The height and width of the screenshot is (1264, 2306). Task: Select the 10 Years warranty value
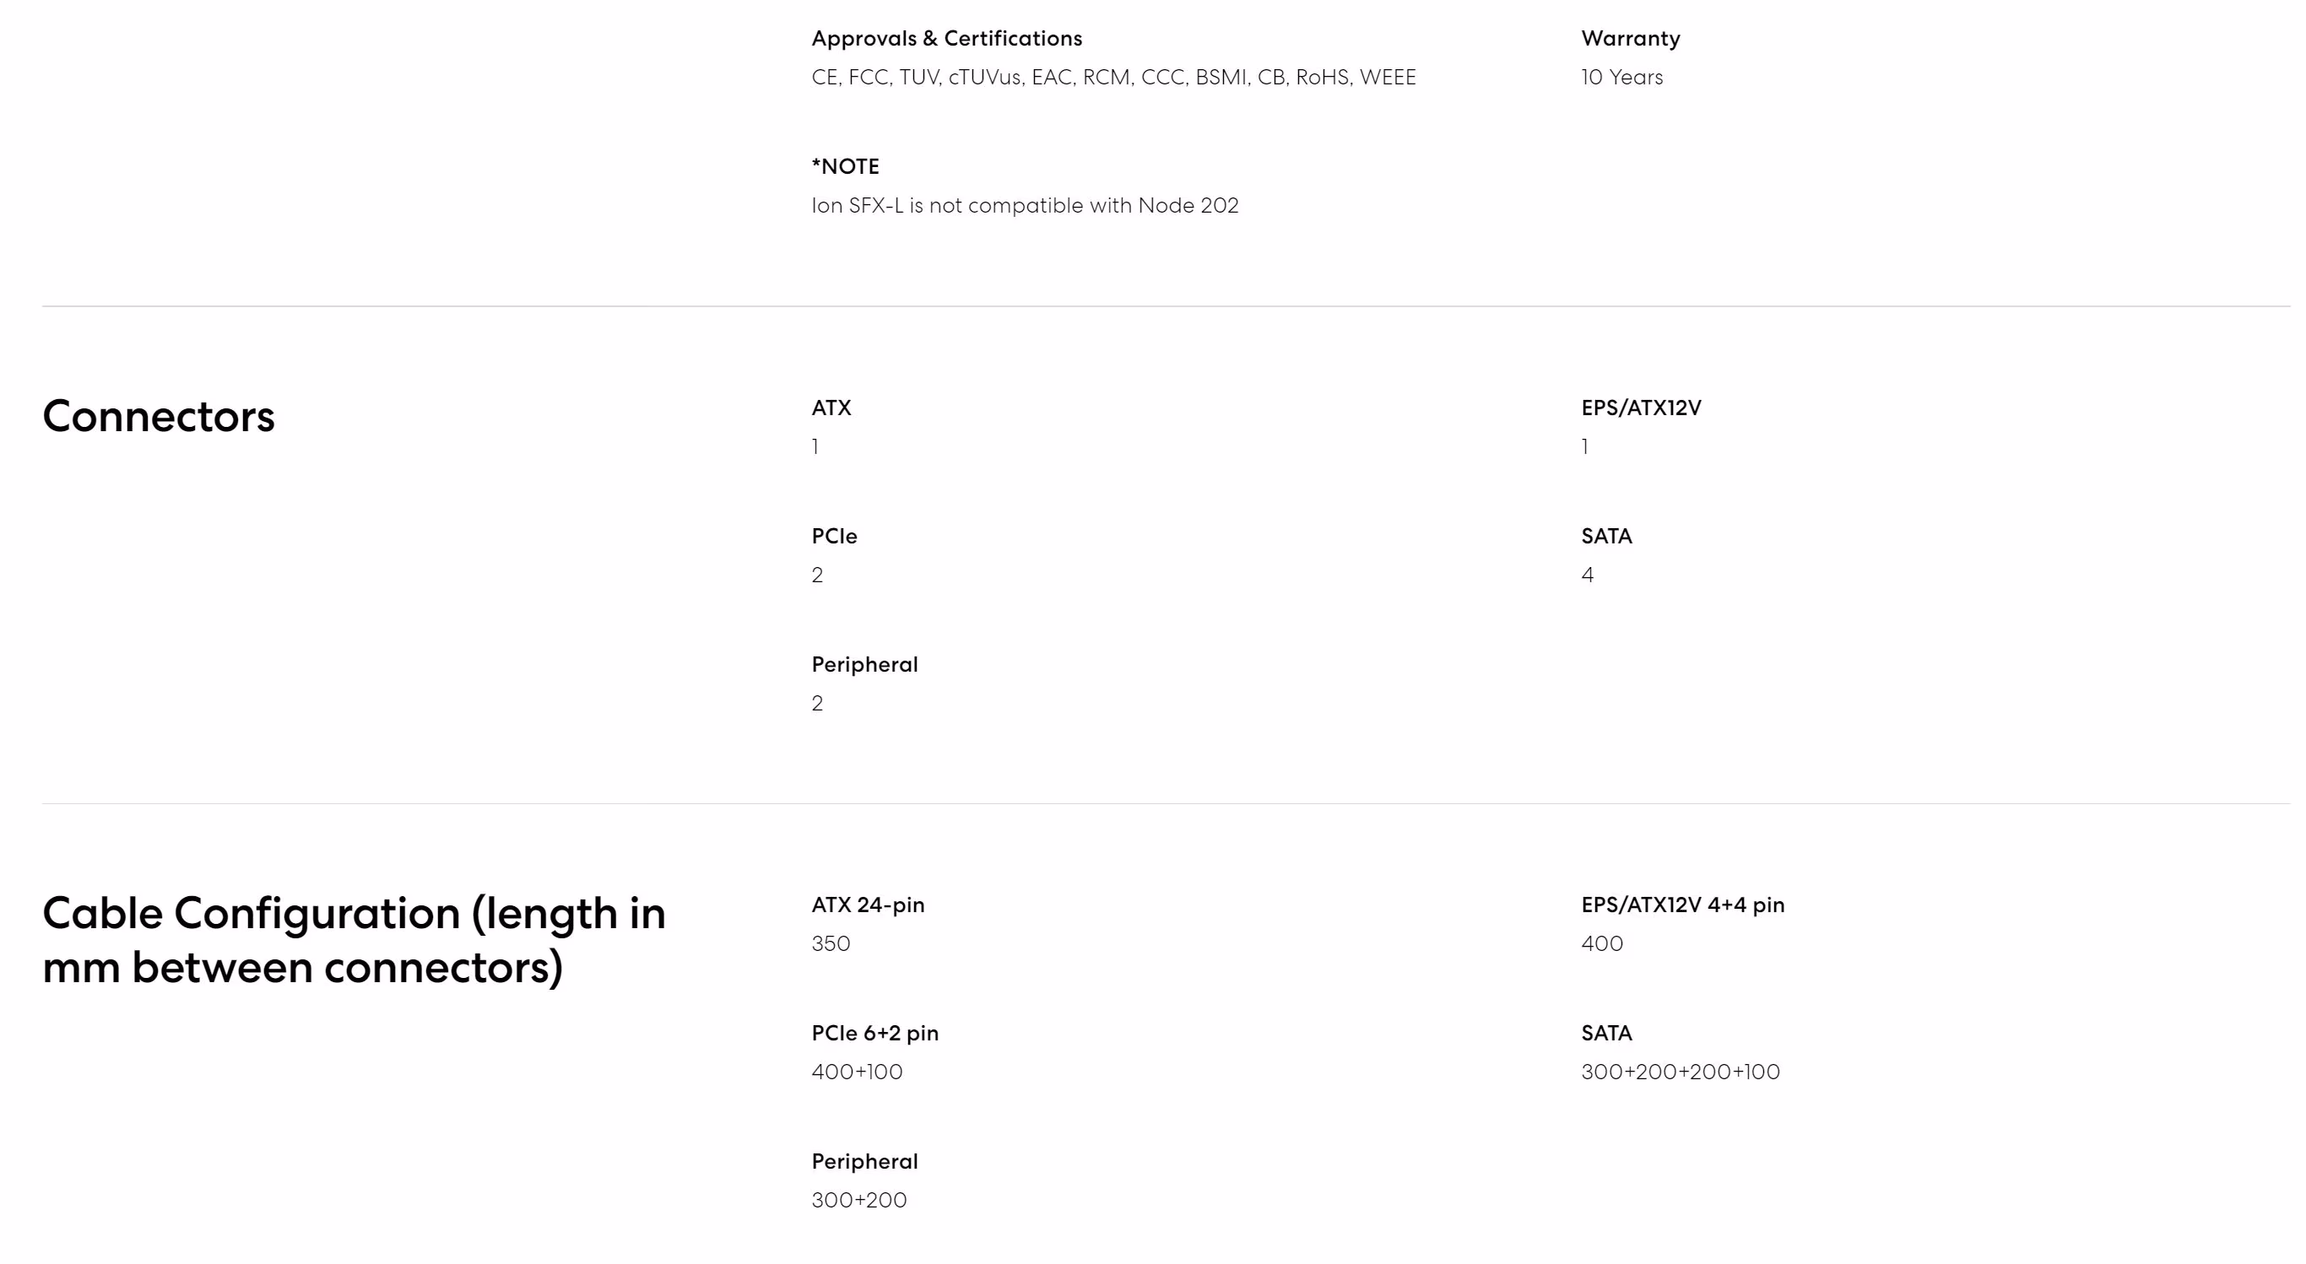click(1622, 77)
